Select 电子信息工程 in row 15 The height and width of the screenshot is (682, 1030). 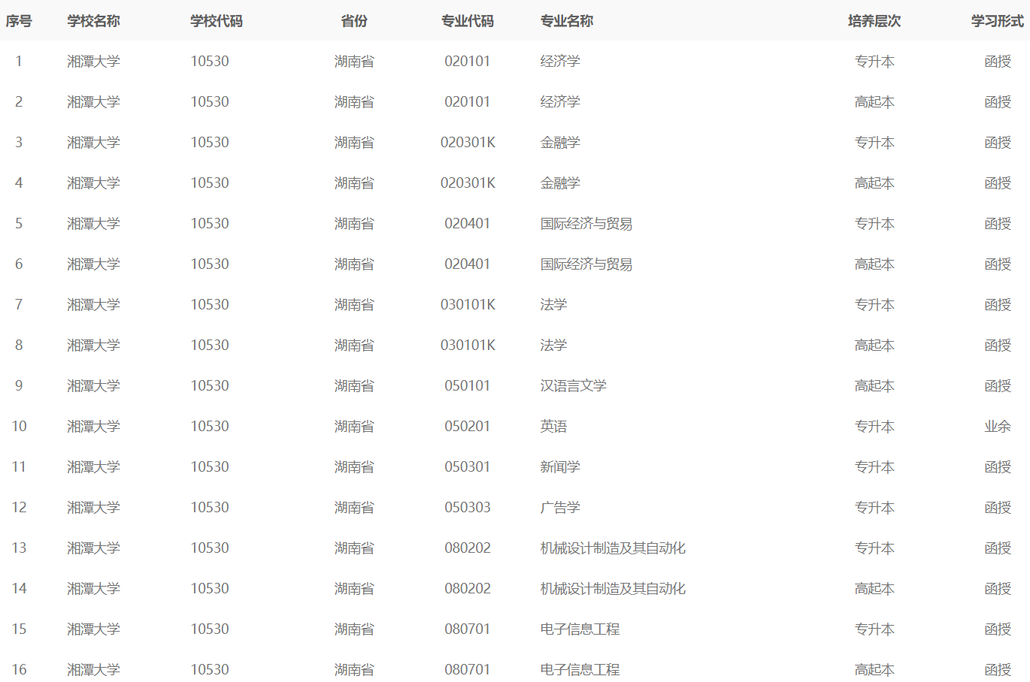click(x=580, y=629)
